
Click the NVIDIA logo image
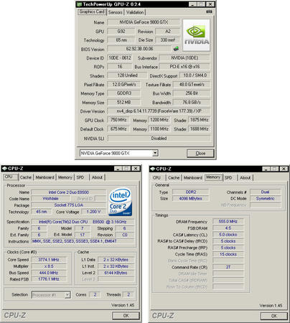pyautogui.click(x=197, y=35)
